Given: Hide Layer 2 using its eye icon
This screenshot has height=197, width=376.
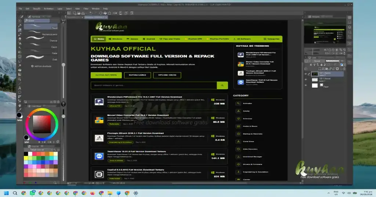Looking at the screenshot, I should tap(305, 74).
